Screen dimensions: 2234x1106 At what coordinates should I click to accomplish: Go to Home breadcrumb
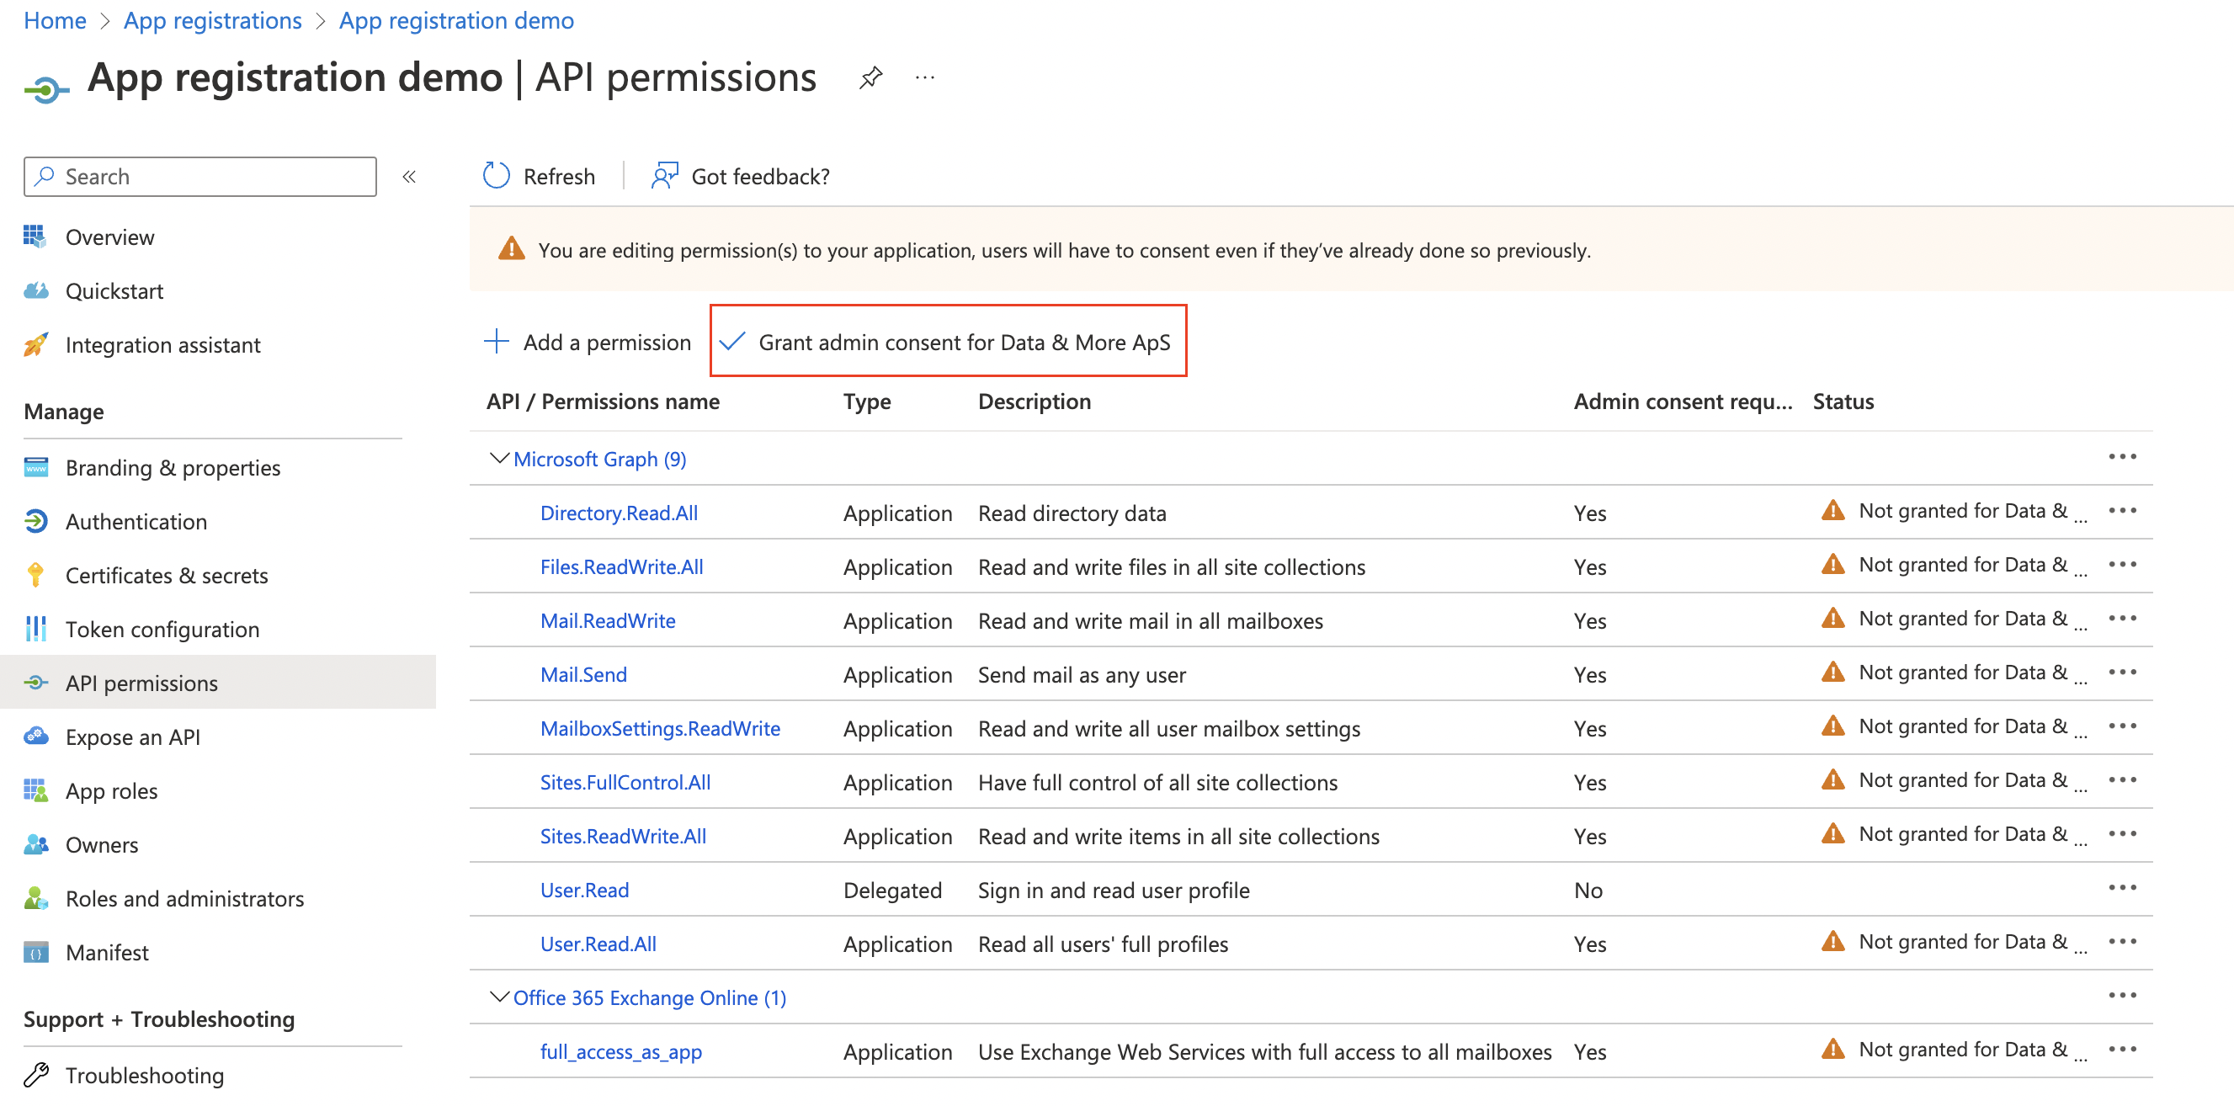tap(55, 20)
